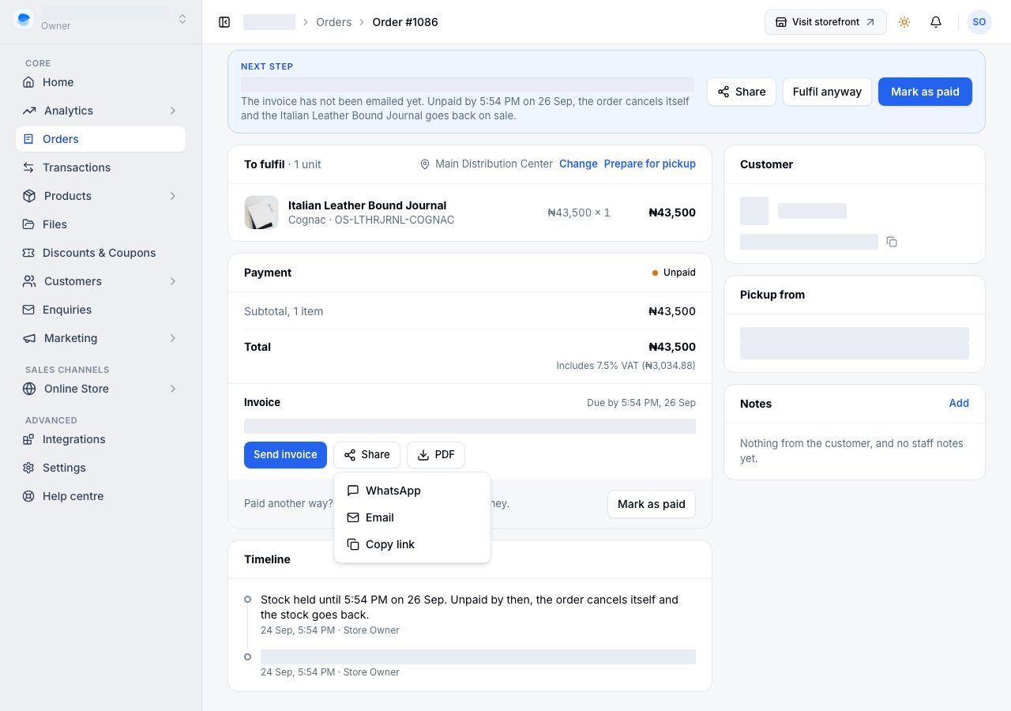
Task: Open Settings from sidebar
Action: coord(100,468)
